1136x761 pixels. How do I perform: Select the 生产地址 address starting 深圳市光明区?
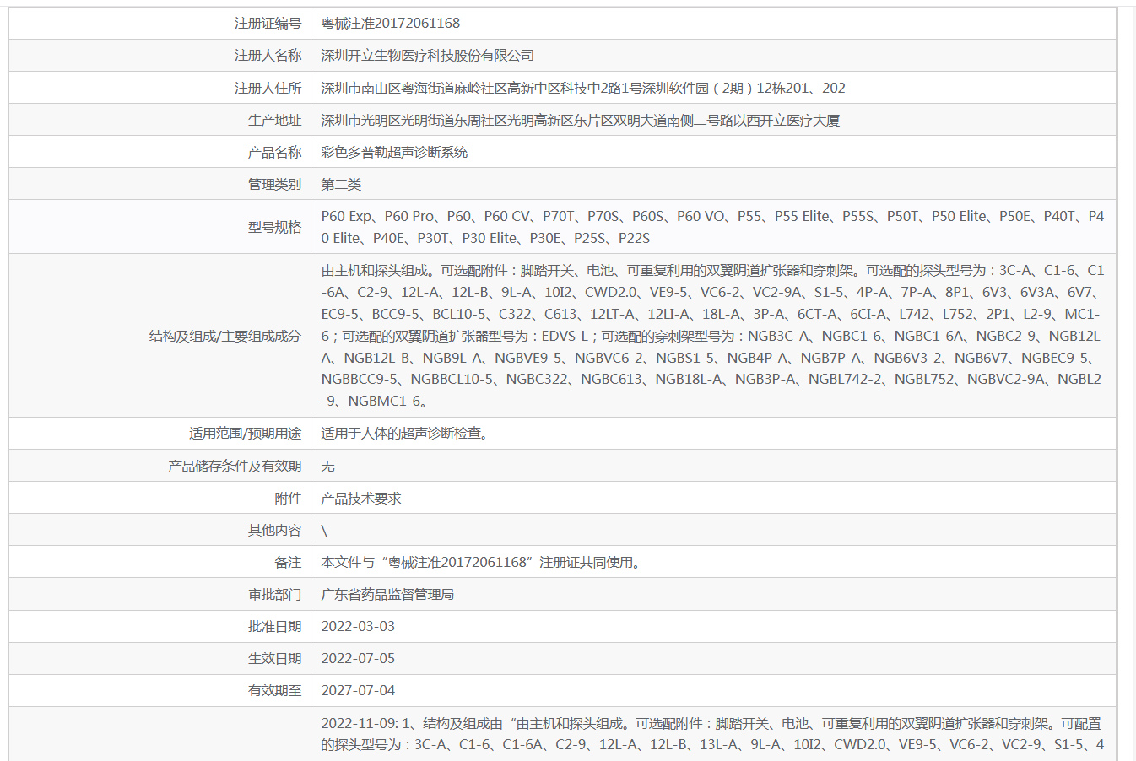click(581, 120)
